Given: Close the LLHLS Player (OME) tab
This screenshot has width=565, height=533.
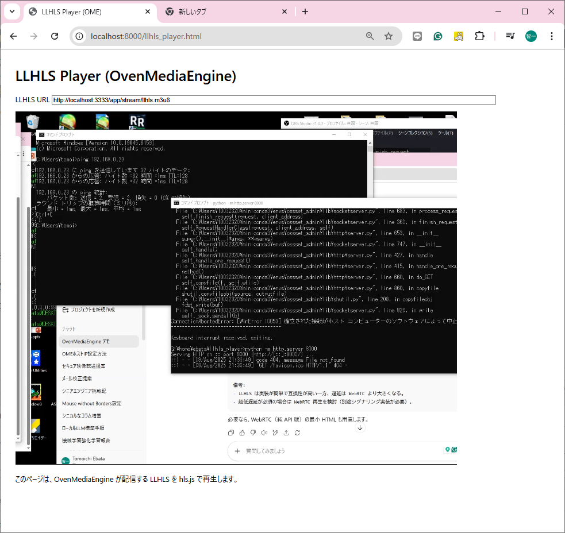Looking at the screenshot, I should (x=148, y=11).
